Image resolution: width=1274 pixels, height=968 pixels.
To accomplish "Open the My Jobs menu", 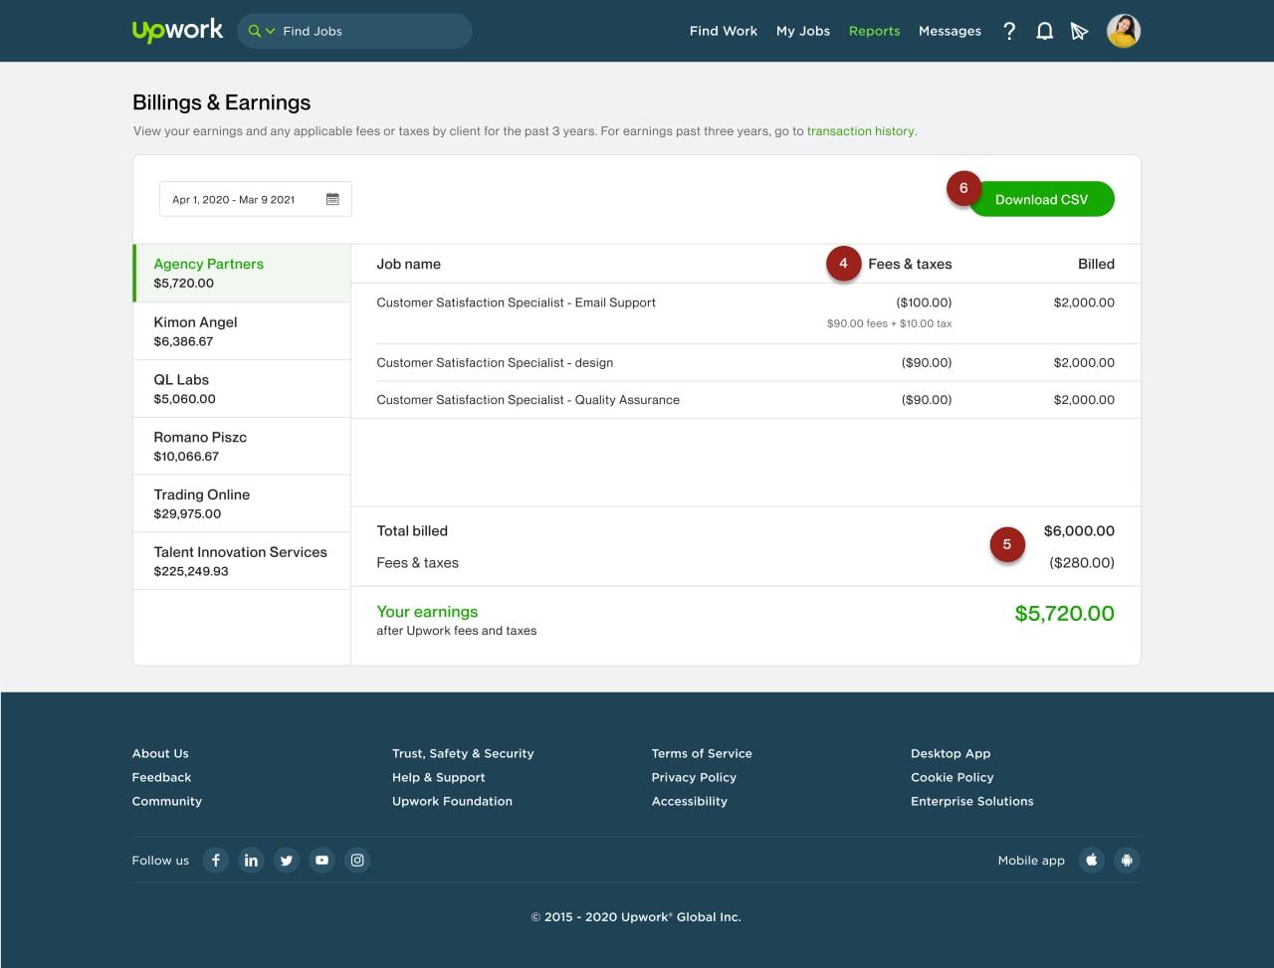I will [x=803, y=31].
